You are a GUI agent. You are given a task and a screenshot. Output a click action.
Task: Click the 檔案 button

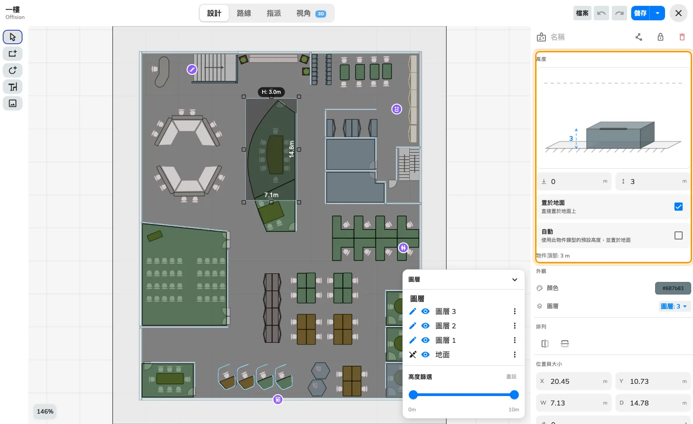click(x=582, y=13)
